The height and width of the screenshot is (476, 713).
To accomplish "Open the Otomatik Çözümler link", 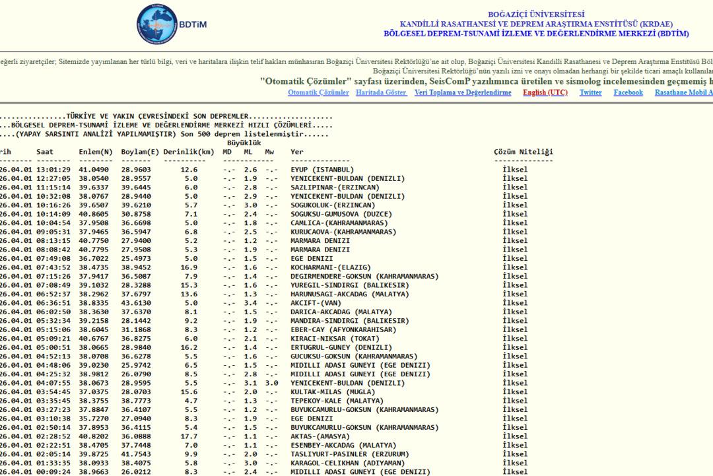I will (318, 92).
